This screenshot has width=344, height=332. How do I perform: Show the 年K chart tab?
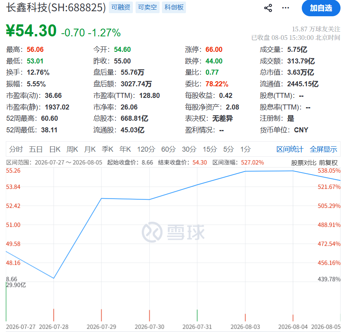click(x=125, y=149)
